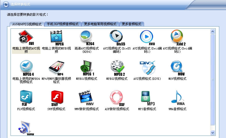The width and height of the screenshot is (226, 138).
Task: Click the scroll up arrow of format list
Action: pos(212,31)
